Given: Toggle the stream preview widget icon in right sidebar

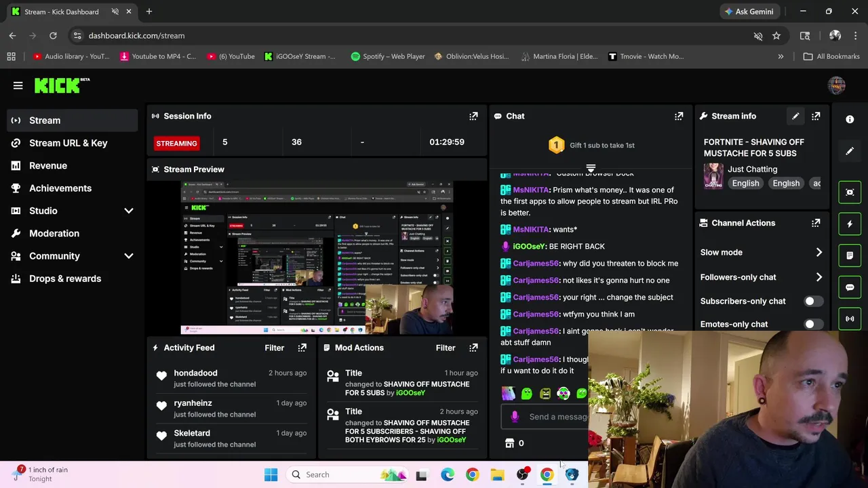Looking at the screenshot, I should coord(850,192).
